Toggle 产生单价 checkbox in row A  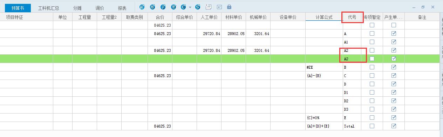point(394,34)
